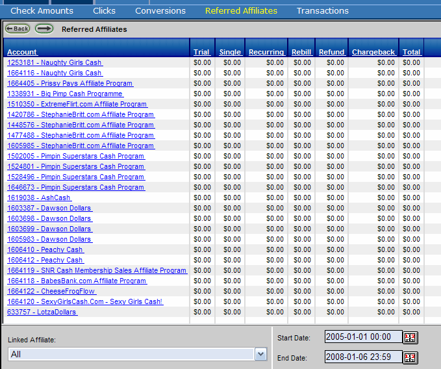Open the Clicks tab
This screenshot has height=369, width=441.
pyautogui.click(x=104, y=10)
